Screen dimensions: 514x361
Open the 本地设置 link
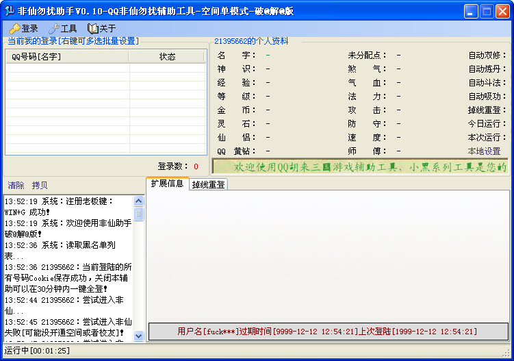[x=484, y=151]
